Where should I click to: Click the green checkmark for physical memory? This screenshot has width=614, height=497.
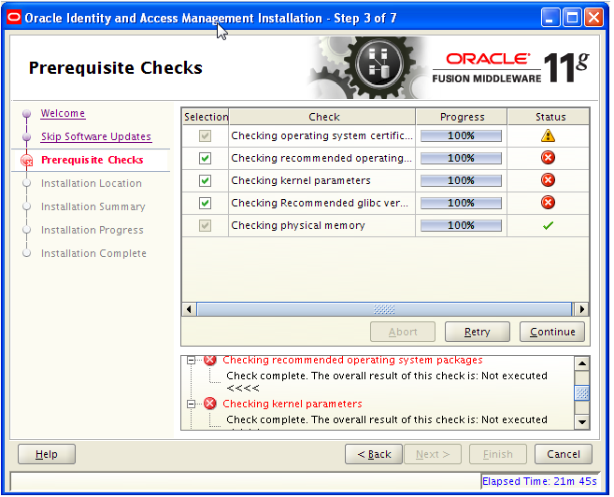pos(548,225)
